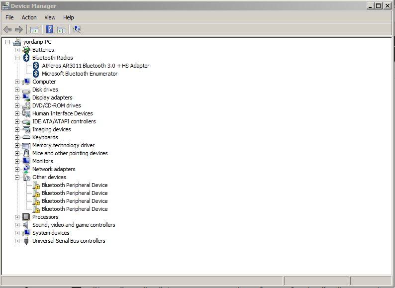Click the Imaging devices camera icon
Viewport: 395px width, 288px height.
click(26, 129)
